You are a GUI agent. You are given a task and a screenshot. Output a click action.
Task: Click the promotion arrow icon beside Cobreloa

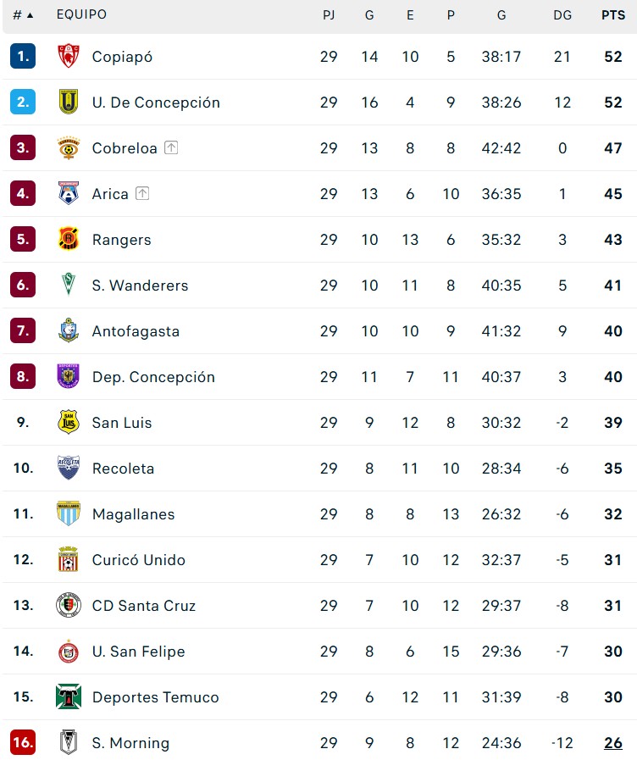(171, 148)
